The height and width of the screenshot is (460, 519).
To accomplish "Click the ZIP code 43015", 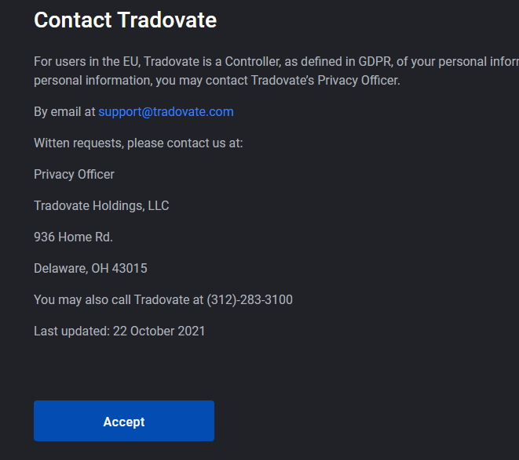I will point(130,268).
